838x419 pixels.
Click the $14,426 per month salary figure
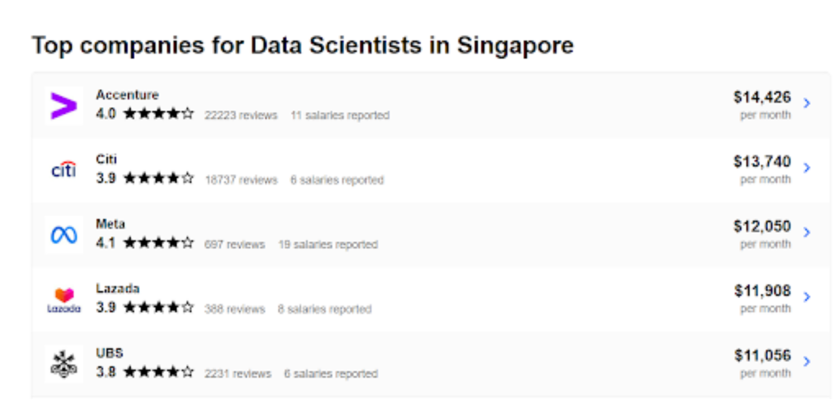763,97
